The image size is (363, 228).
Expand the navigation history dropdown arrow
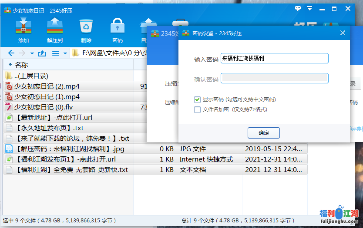tap(32, 53)
